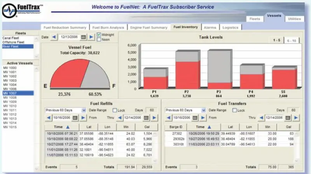Select the Fuel Inventory tab
Viewport: 311px width, 174px height.
(186, 27)
